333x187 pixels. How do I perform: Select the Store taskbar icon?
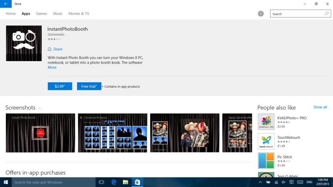click(x=137, y=182)
